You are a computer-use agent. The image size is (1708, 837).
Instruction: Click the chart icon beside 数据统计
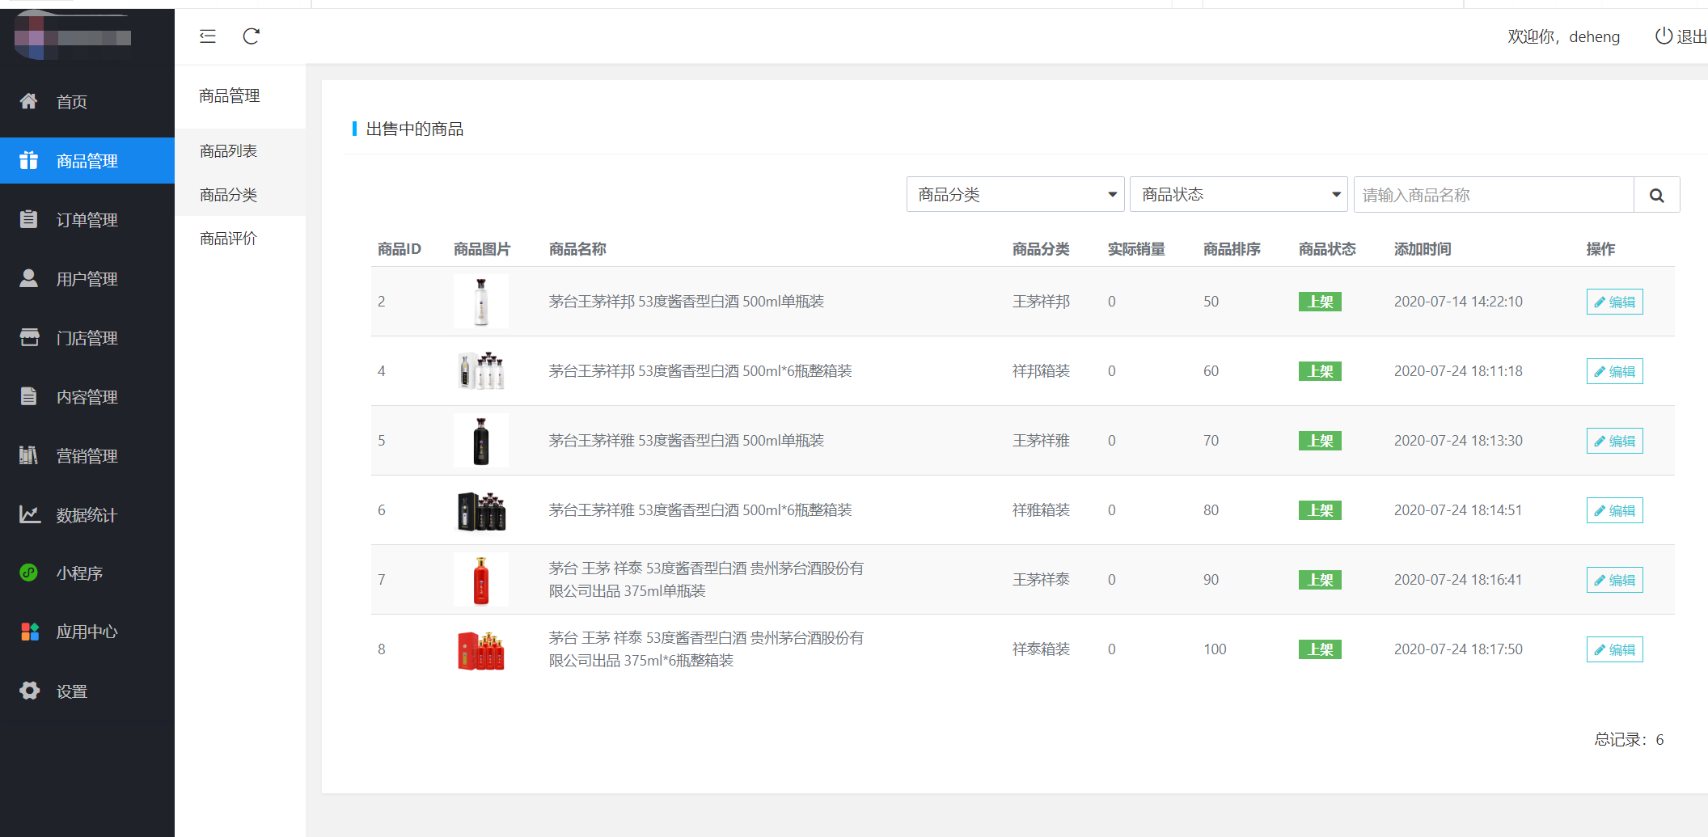pyautogui.click(x=29, y=514)
